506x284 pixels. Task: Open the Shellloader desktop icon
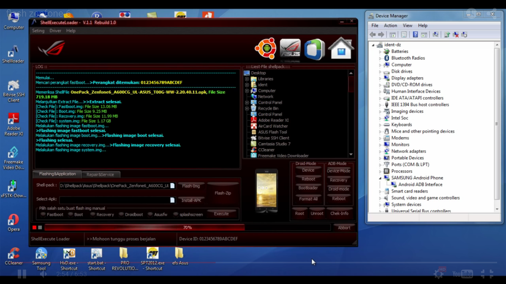(13, 54)
